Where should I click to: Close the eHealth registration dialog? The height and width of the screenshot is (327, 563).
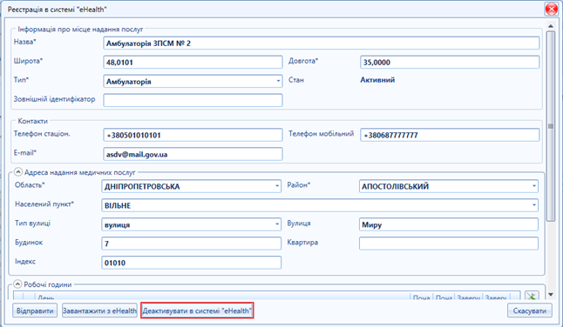pos(551,9)
